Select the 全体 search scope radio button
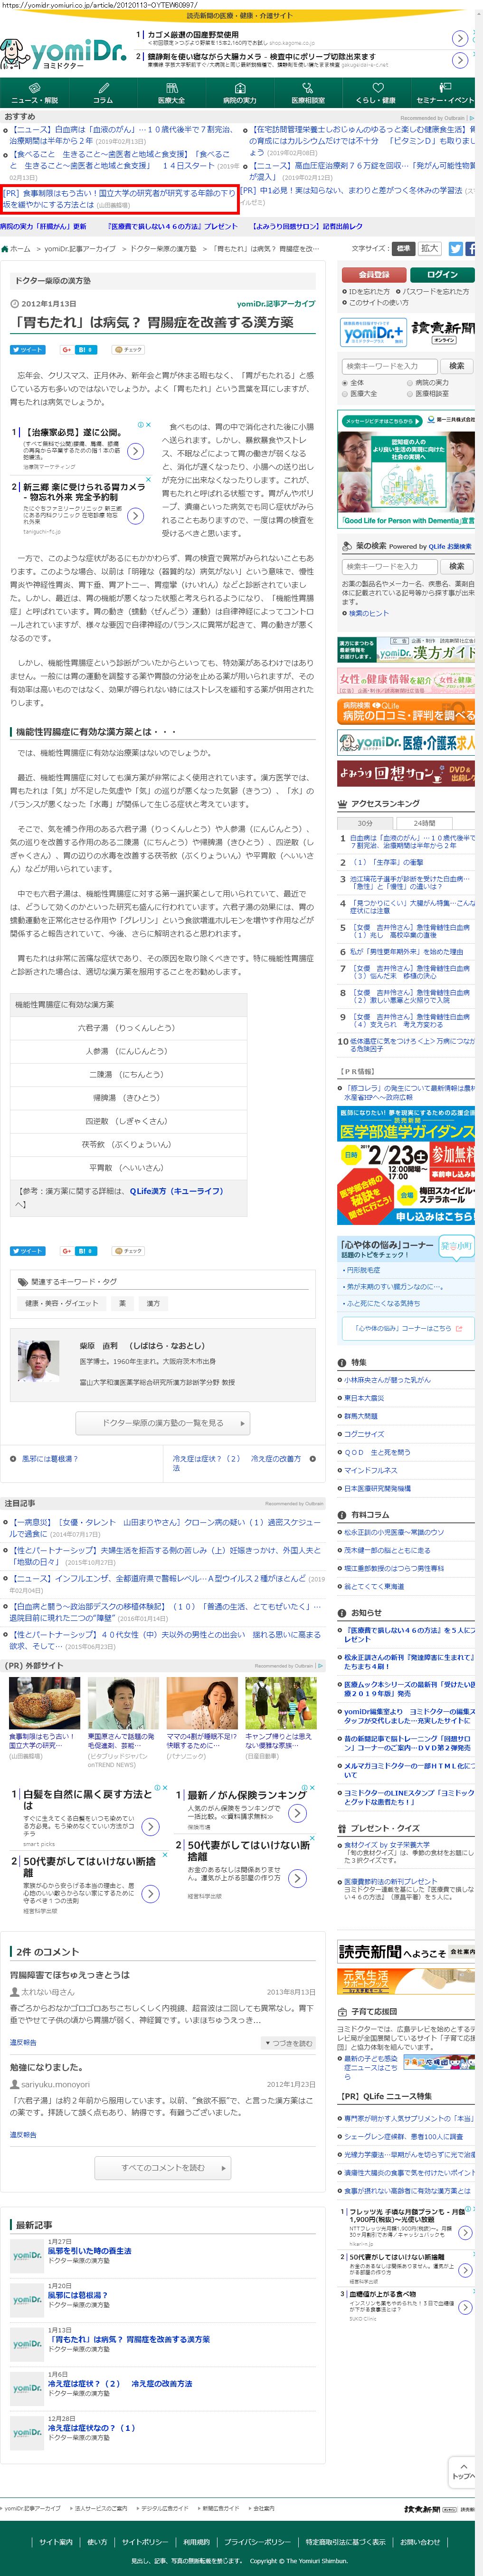This screenshot has height=2576, width=483. [345, 383]
